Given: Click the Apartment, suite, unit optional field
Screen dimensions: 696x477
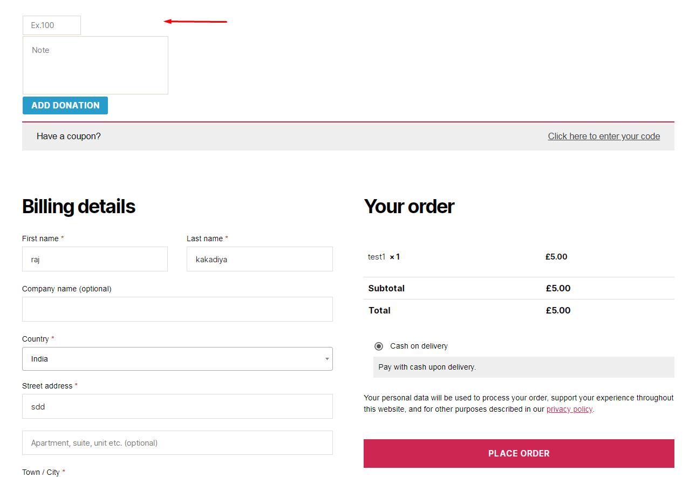Looking at the screenshot, I should pyautogui.click(x=177, y=443).
